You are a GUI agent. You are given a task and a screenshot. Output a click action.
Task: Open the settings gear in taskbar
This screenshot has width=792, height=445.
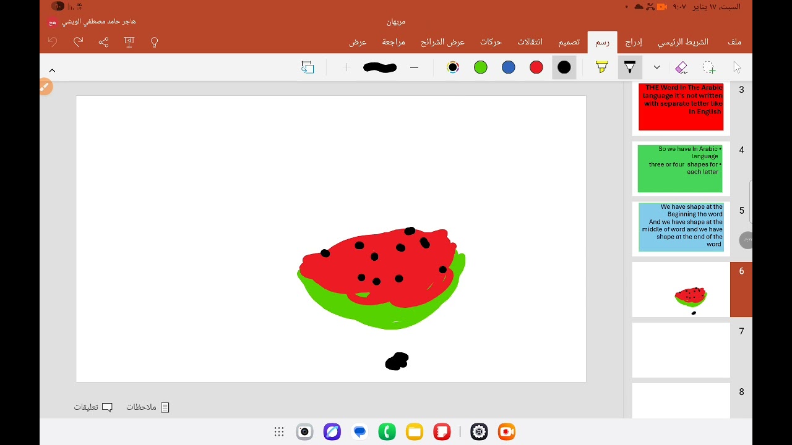tap(479, 432)
